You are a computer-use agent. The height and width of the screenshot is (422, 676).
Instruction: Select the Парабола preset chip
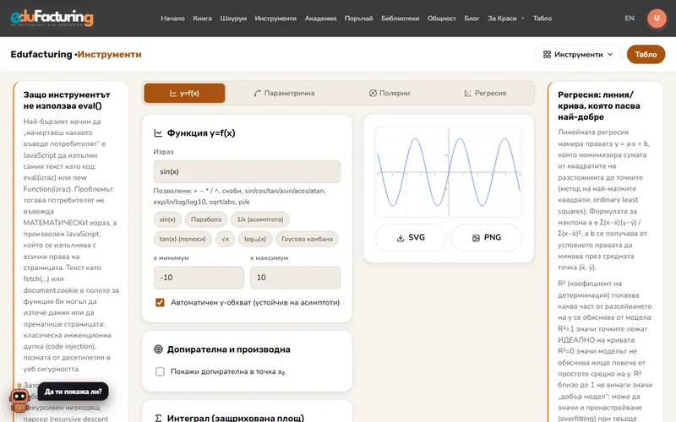point(206,219)
